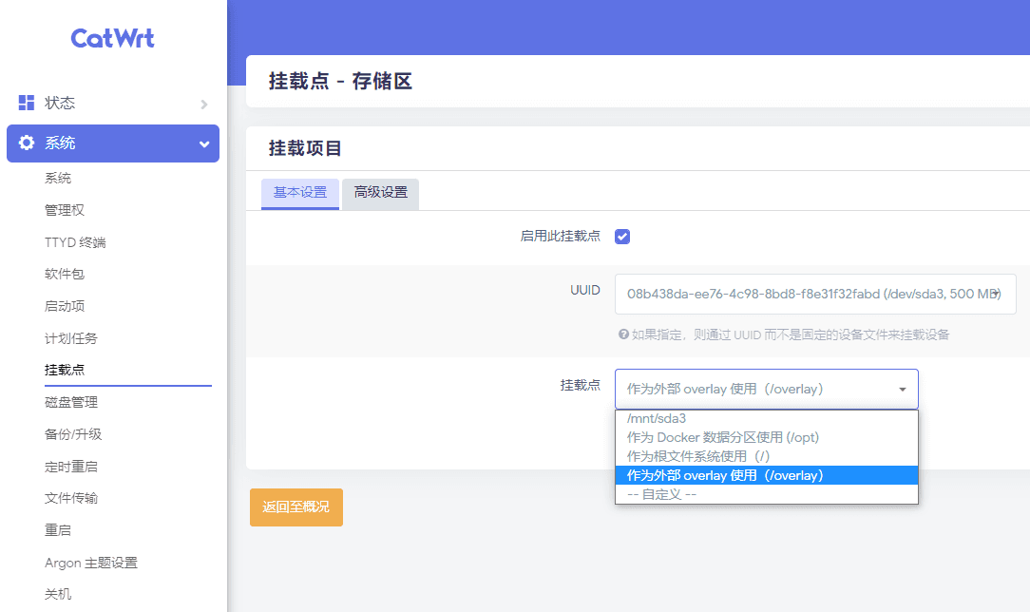1030x612 pixels.
Task: Switch to the 高级设置 tab
Action: pos(380,193)
